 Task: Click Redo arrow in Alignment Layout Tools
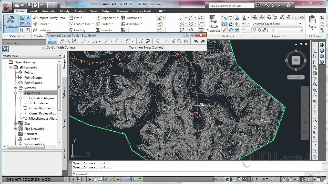(203, 41)
